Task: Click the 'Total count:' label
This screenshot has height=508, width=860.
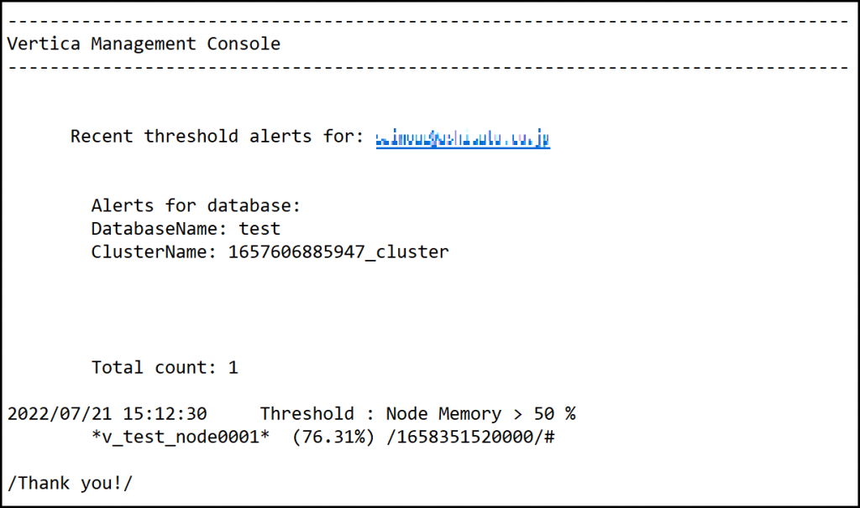Action: click(155, 367)
